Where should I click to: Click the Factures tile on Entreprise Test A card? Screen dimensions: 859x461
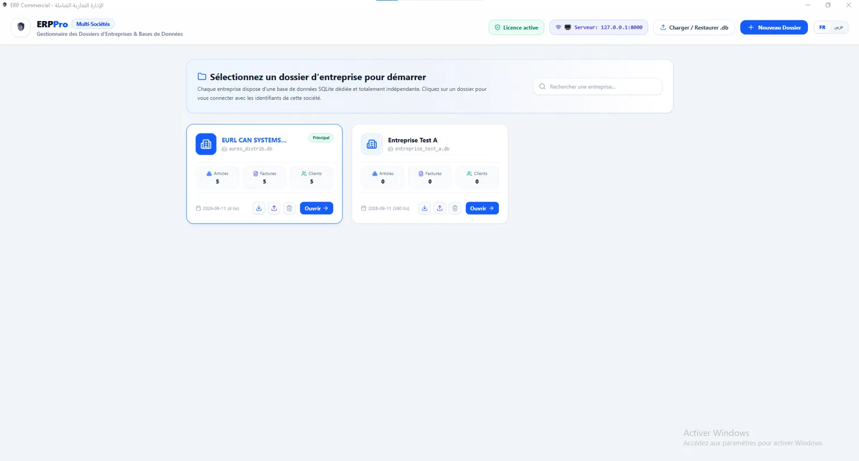coord(429,178)
